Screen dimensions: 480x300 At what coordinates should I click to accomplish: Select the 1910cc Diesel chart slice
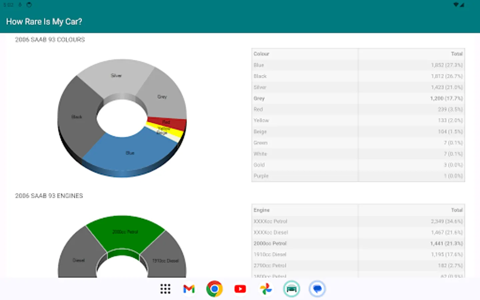(165, 258)
